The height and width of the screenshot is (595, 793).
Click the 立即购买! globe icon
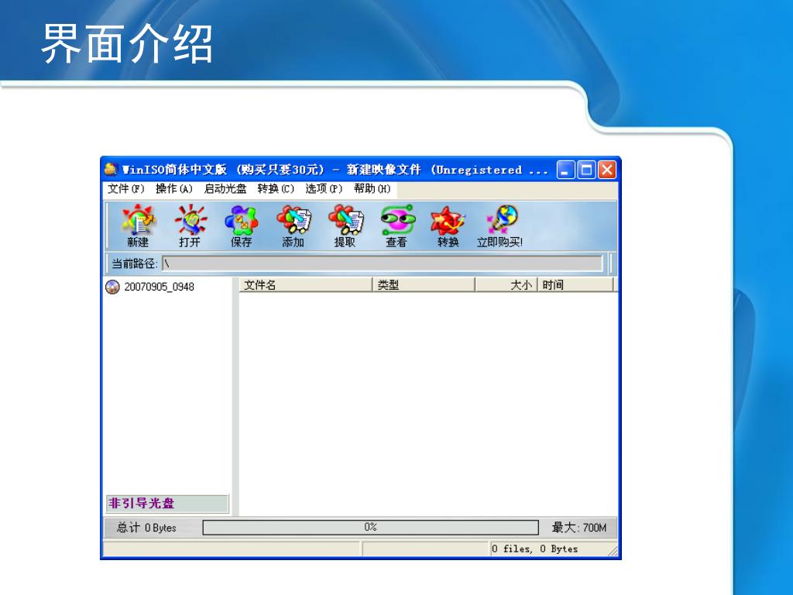502,220
